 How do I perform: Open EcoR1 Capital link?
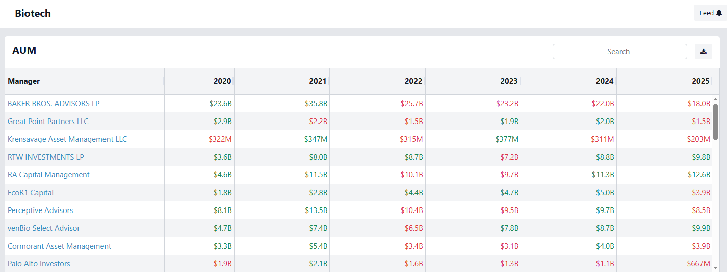(x=31, y=192)
